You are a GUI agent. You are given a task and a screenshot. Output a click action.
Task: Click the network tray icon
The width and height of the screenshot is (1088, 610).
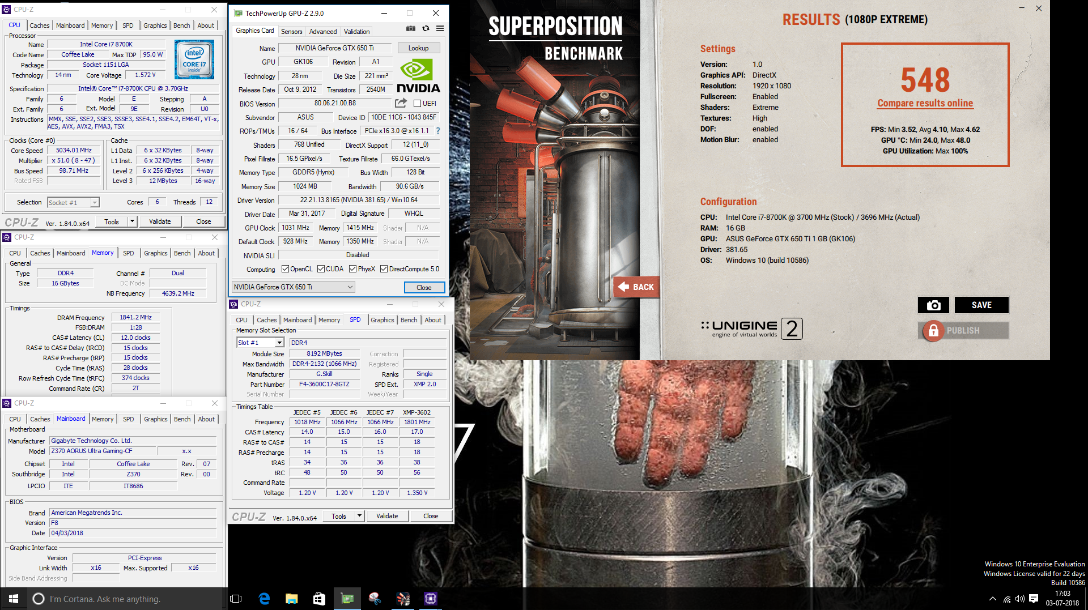pos(1007,599)
